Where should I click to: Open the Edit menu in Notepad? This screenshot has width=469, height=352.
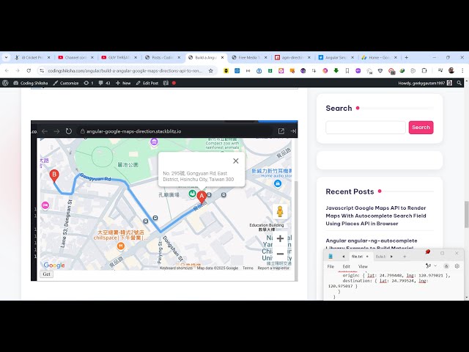tap(346, 266)
